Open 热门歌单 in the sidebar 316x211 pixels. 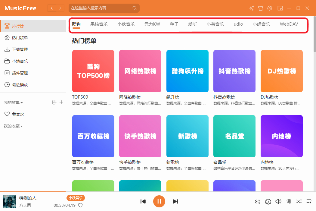tap(33, 38)
